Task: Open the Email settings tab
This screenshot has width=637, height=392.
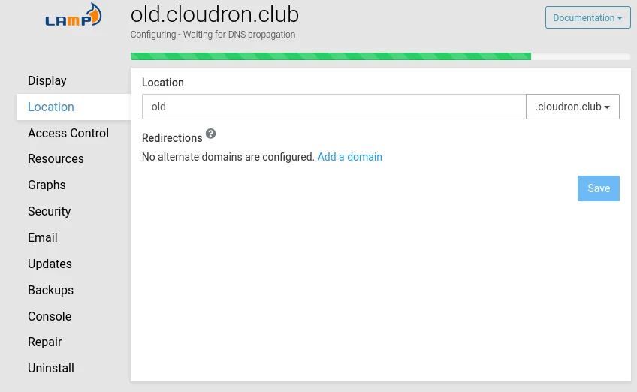Action: point(43,237)
